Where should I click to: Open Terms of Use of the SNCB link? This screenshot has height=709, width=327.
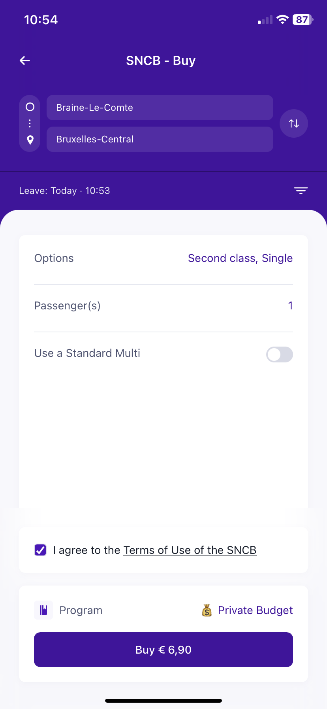pos(190,550)
